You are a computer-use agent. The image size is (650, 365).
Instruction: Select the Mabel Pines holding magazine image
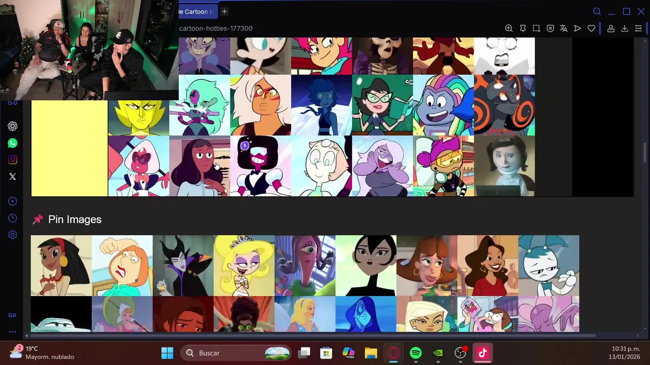(x=488, y=314)
